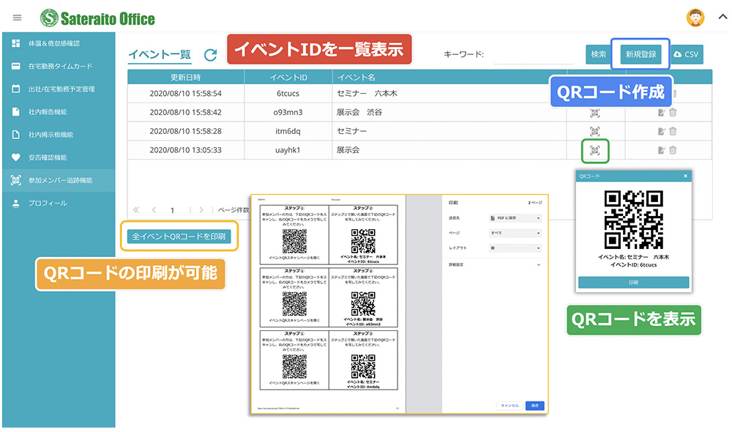Sort by the 更新日時 column header

pyautogui.click(x=186, y=77)
